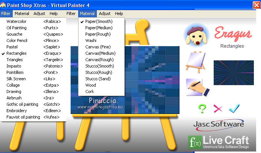Choose Gothic oil painting <Gotchi> filter
The height and width of the screenshot is (153, 261).
33,104
